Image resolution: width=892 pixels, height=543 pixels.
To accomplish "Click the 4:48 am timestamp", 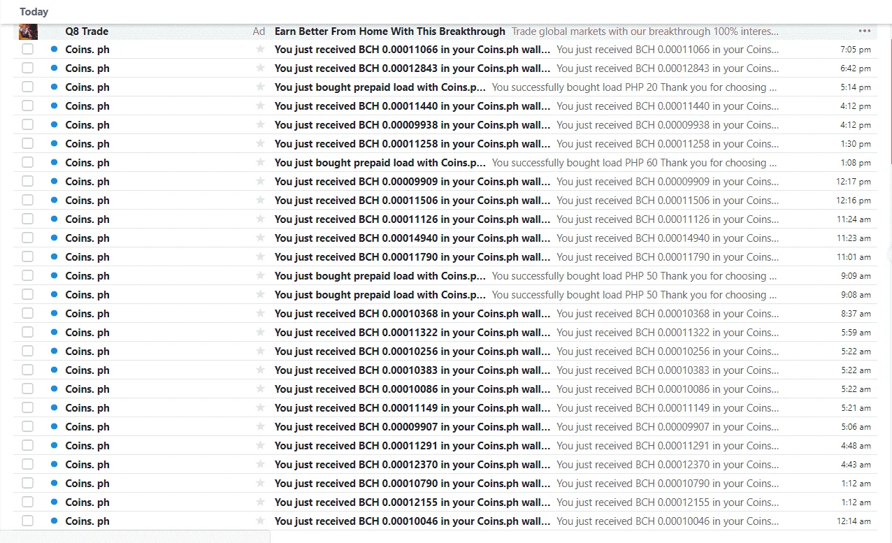I will tap(856, 446).
